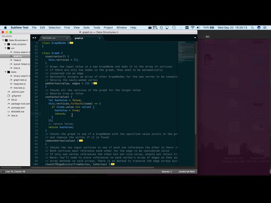Collapse the tests folder

point(6,72)
